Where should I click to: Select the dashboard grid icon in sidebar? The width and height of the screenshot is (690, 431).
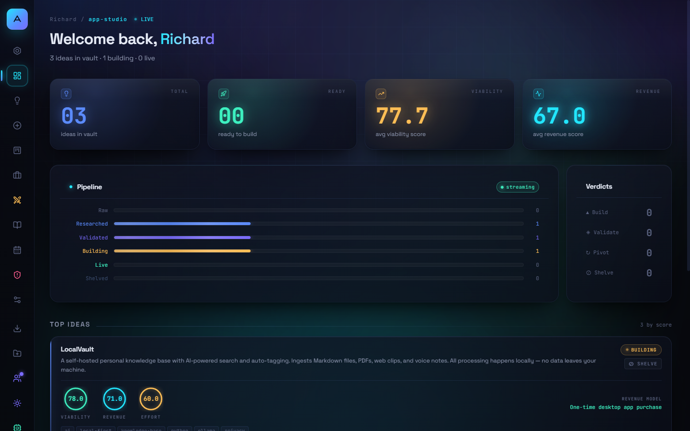tap(17, 76)
